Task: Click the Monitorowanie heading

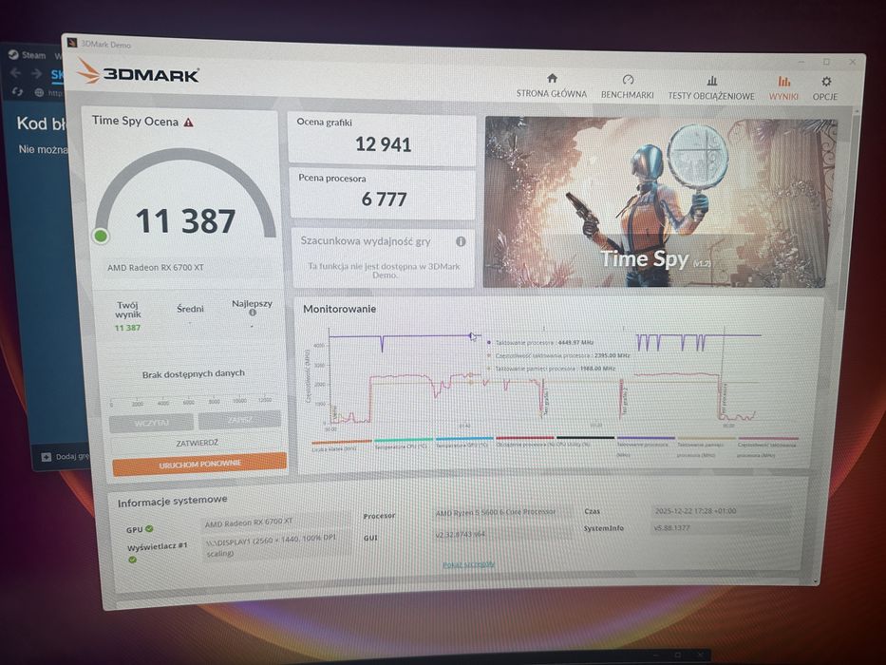Action: coord(340,309)
